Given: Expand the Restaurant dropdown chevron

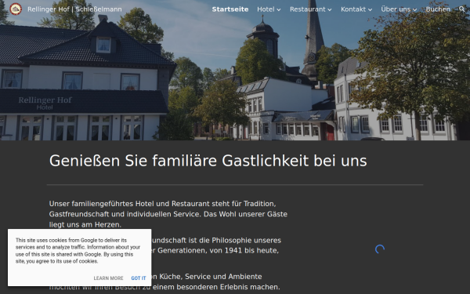Looking at the screenshot, I should click(x=330, y=9).
